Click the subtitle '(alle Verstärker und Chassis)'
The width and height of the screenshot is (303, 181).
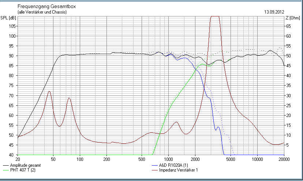tap(42, 12)
